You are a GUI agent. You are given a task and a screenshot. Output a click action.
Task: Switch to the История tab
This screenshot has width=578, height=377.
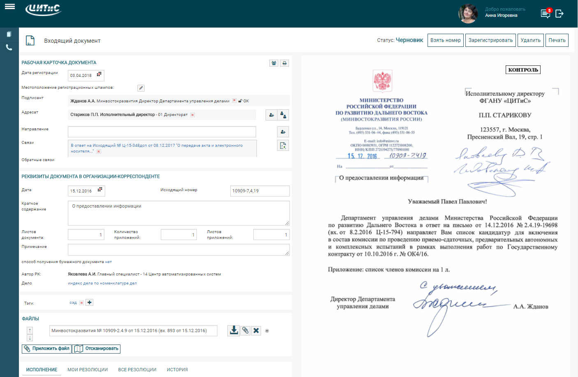click(x=177, y=370)
